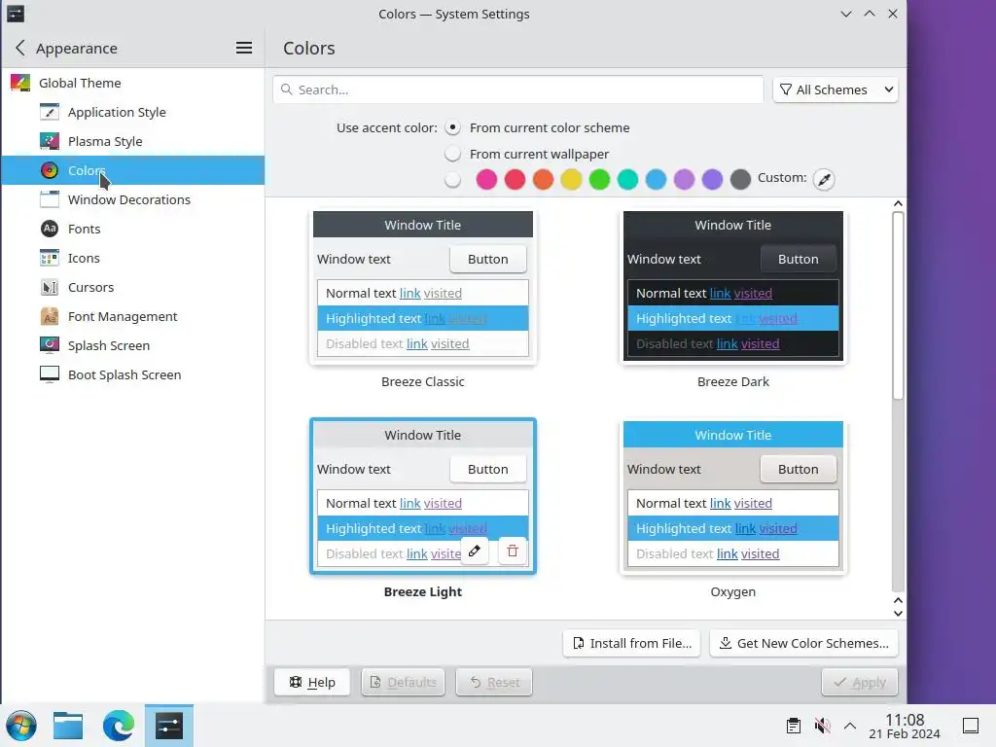
Task: Click the Reset button
Action: (x=493, y=682)
